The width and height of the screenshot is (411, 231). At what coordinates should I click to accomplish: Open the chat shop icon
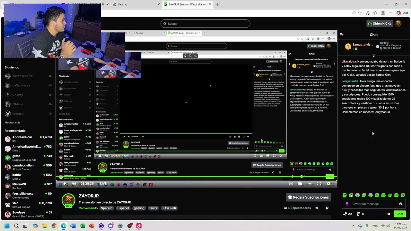click(359, 214)
